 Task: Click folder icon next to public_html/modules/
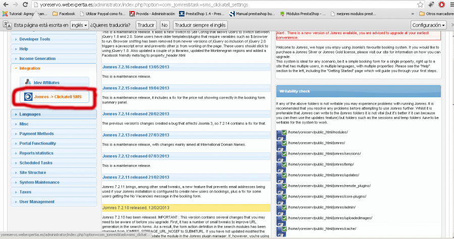point(281,134)
